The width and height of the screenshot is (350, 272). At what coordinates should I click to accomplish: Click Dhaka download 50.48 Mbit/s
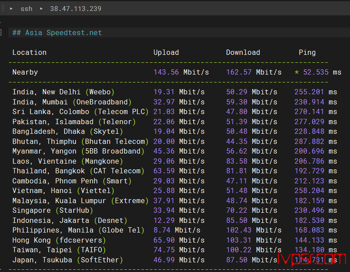(252, 132)
